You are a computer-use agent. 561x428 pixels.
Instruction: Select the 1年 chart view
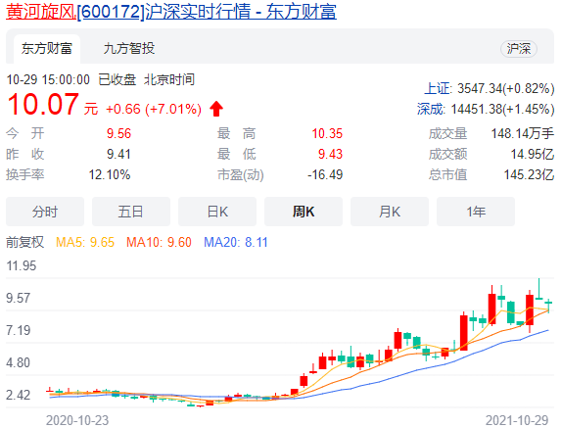point(476,212)
